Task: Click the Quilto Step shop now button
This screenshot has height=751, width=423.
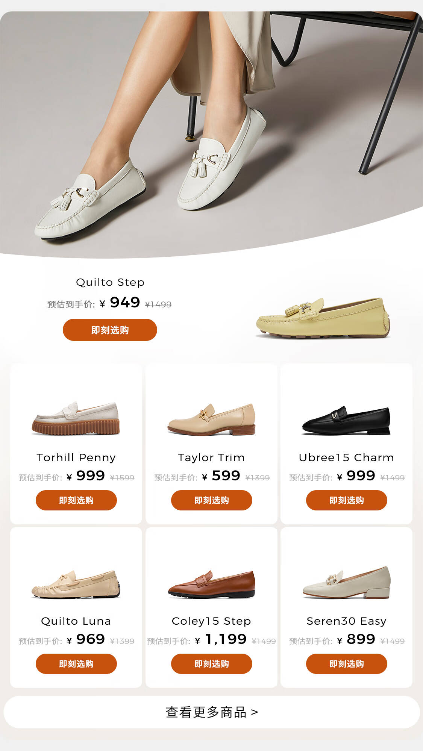Action: 110,330
